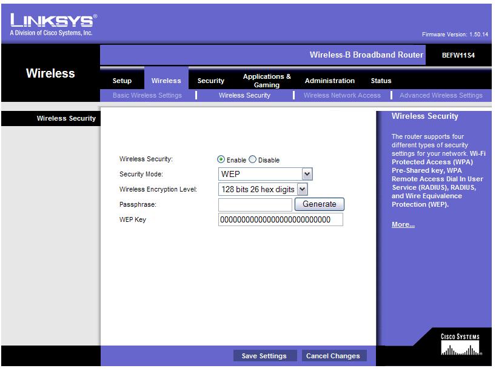Screen dimensions: 496x371
Task: Go to Applications & Gaming tab
Action: tap(267, 81)
